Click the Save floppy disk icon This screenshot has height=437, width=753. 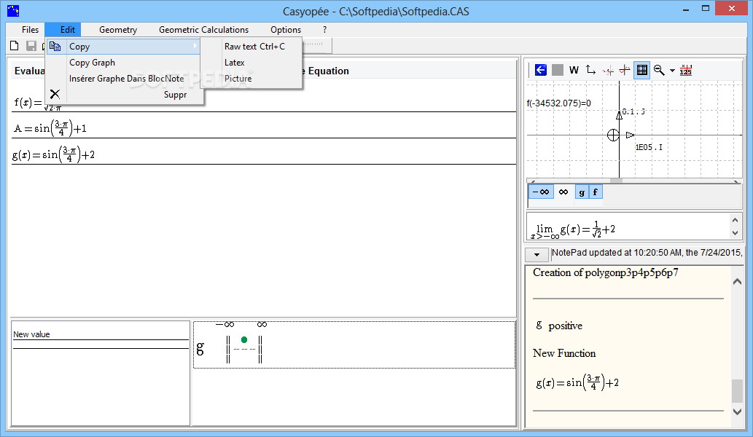(31, 46)
